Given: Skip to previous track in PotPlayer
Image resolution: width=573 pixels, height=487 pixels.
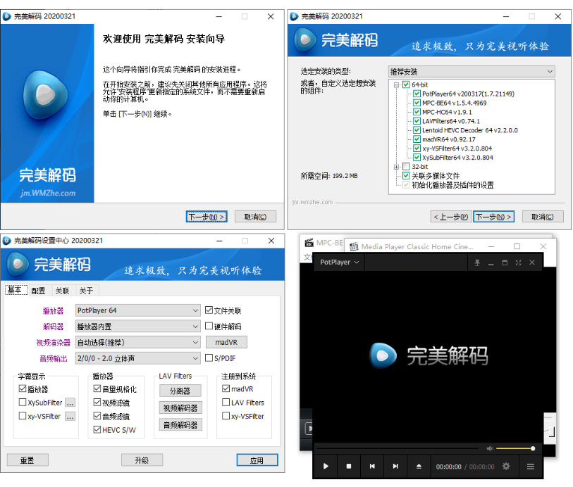Looking at the screenshot, I should pos(371,466).
